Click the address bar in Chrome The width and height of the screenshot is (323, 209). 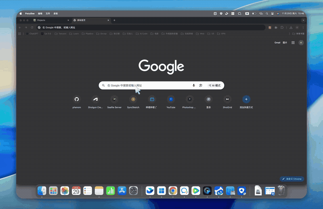(x=151, y=27)
